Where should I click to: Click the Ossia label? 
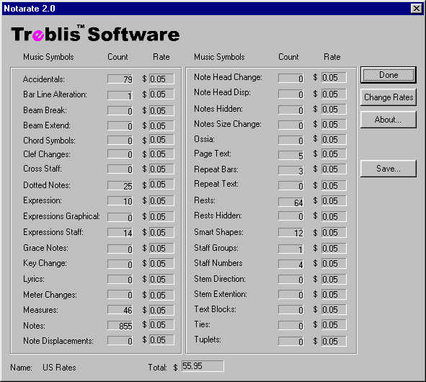coord(204,139)
